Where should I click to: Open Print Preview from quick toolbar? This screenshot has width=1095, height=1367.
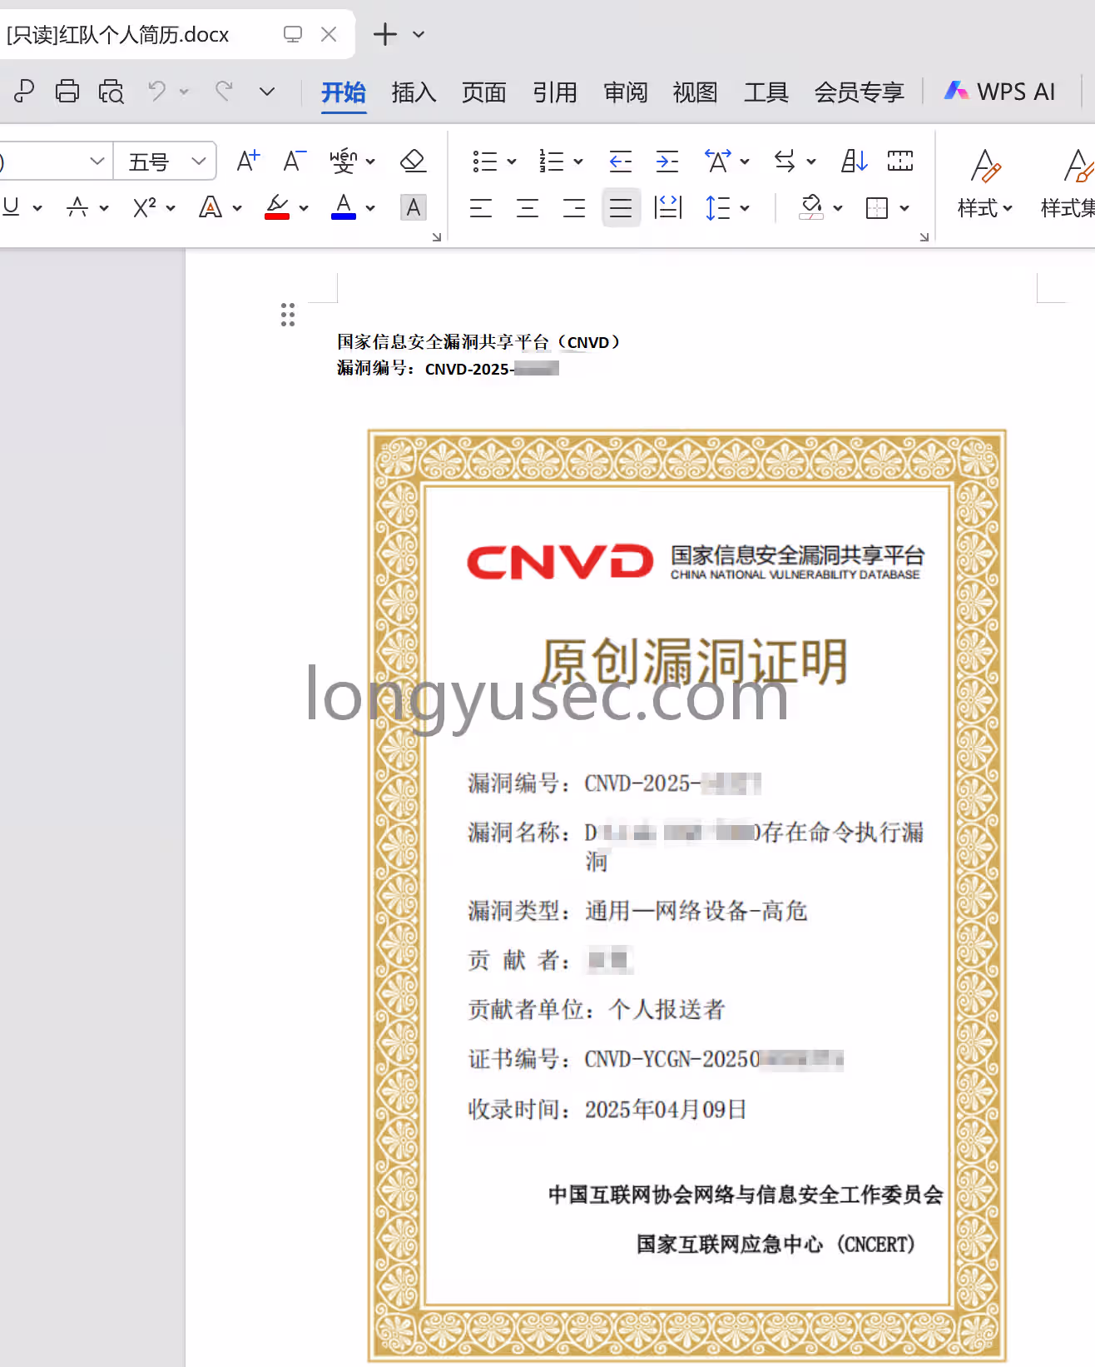tap(111, 91)
